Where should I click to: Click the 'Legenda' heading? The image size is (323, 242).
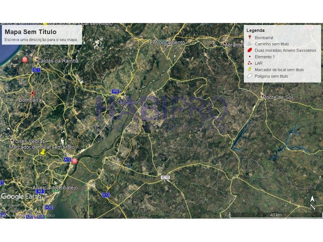point(255,30)
